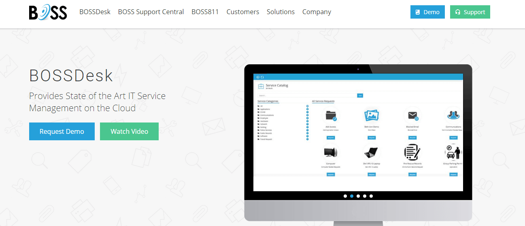This screenshot has height=226, width=525.
Task: Switch to the first carousel slide dot
Action: coord(345,196)
